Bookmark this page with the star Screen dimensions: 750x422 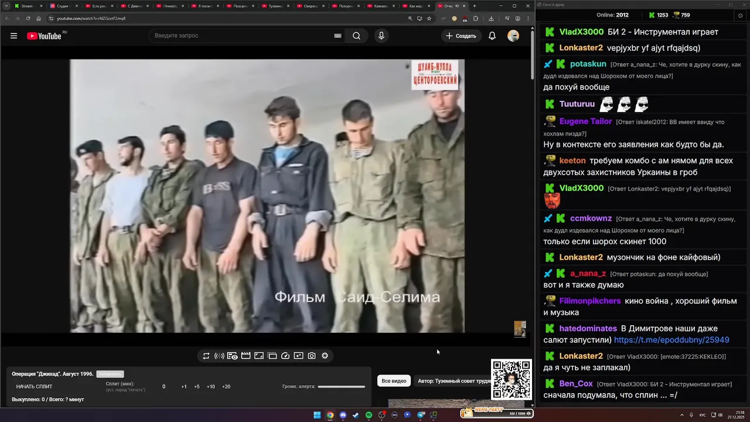click(429, 18)
